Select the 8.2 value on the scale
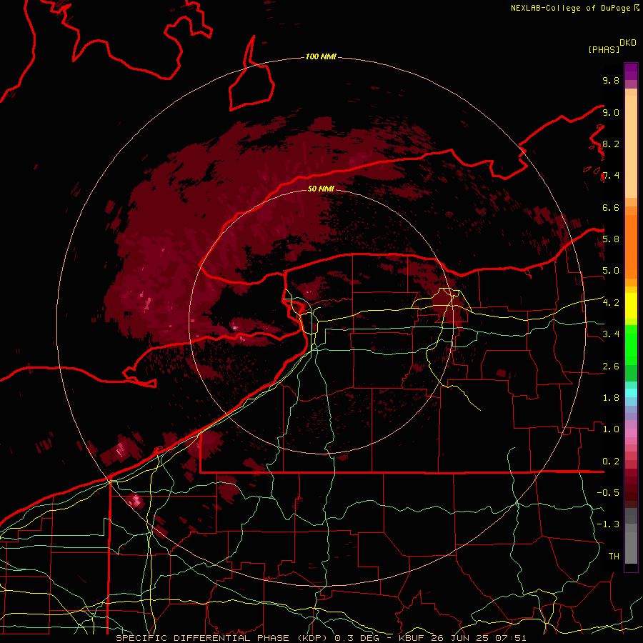The width and height of the screenshot is (643, 643). click(x=611, y=144)
